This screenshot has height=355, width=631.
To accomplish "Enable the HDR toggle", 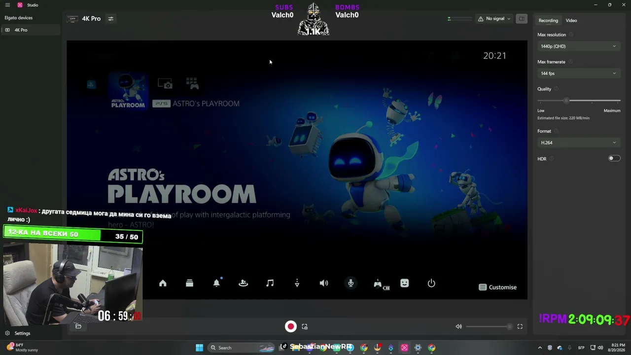I will [x=614, y=158].
